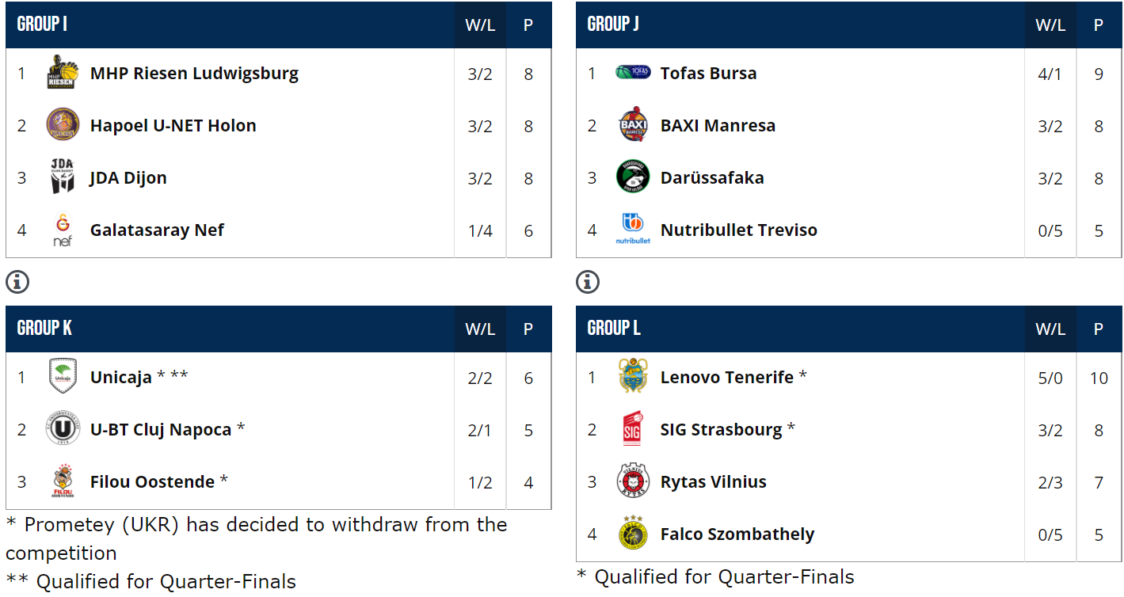Click the SIG Strasbourg team logo
This screenshot has width=1124, height=597.
pos(633,429)
